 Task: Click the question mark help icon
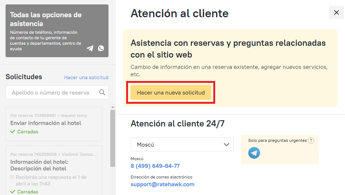tap(311, 141)
